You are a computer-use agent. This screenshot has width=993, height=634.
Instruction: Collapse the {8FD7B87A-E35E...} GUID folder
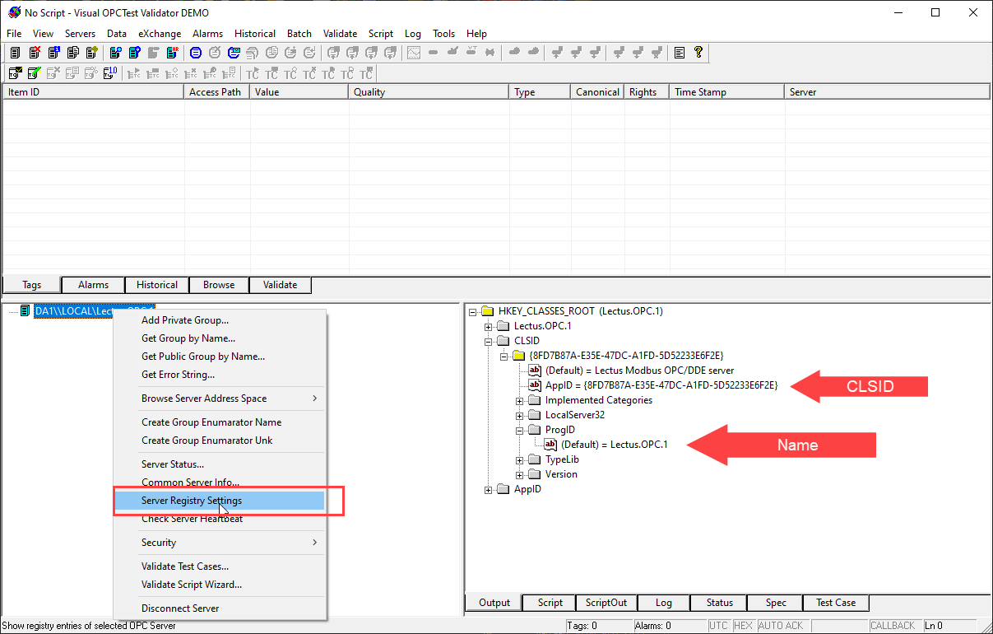coord(504,356)
